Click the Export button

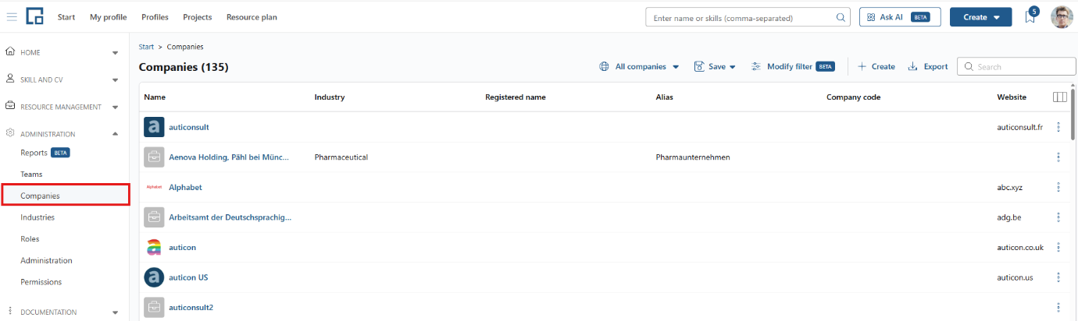[x=928, y=67]
